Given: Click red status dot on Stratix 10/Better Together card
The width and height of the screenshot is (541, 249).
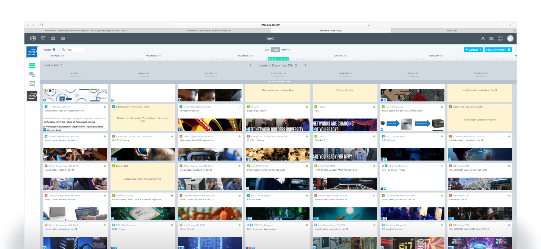Looking at the screenshot, I should (x=172, y=196).
